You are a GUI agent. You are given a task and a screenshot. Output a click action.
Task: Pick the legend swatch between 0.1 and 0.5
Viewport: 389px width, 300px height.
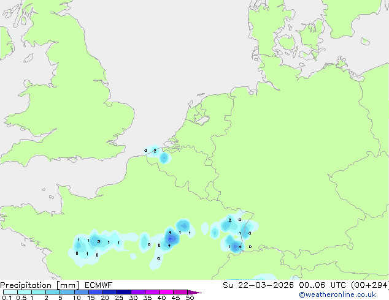[10, 292]
